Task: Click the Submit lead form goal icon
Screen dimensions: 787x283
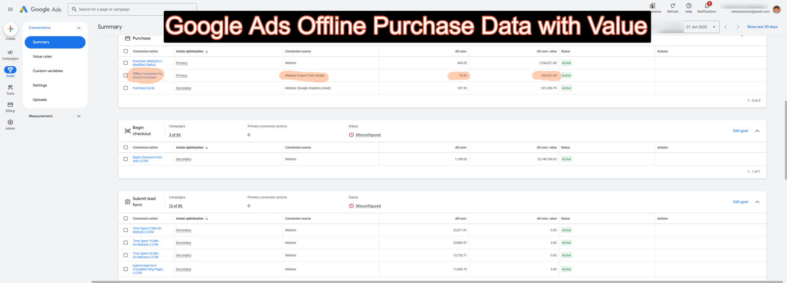Action: (127, 202)
